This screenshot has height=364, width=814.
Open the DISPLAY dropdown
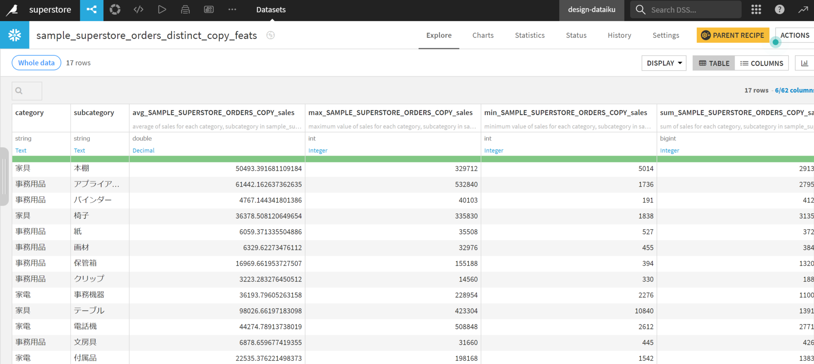[x=664, y=63]
